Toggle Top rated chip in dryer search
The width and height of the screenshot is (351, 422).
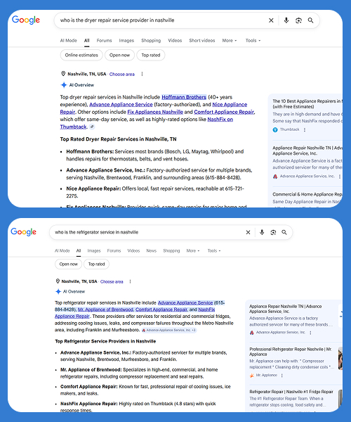click(x=151, y=55)
